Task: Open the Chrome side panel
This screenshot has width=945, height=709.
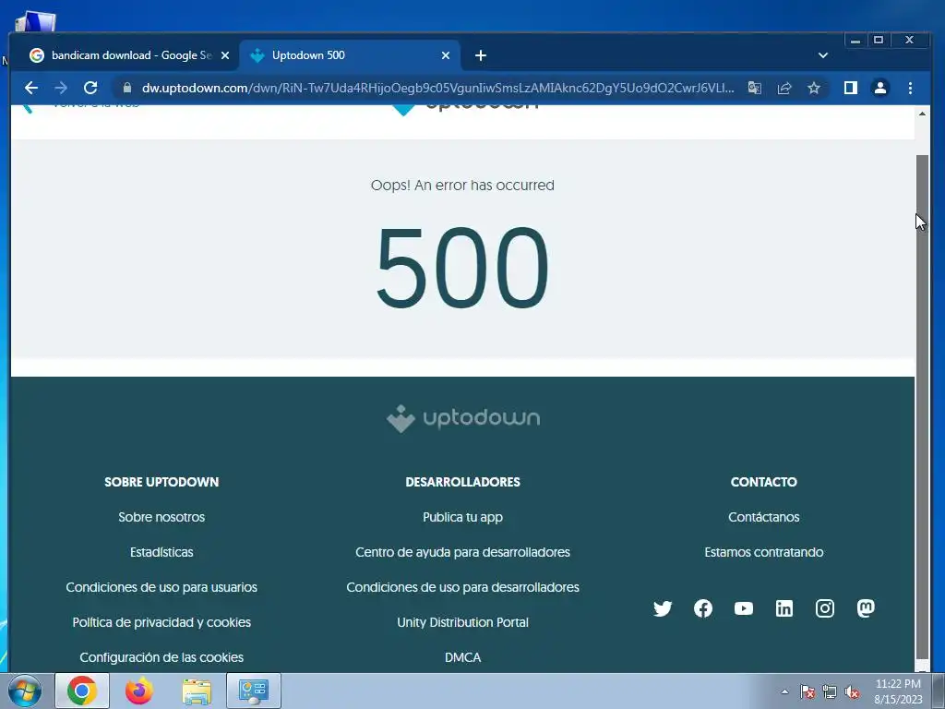Action: click(850, 88)
